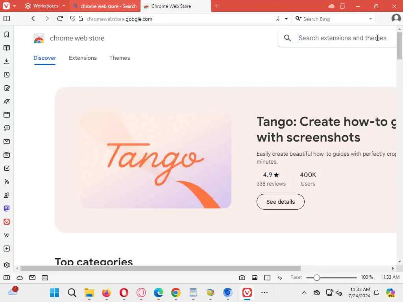This screenshot has height=302, width=403.
Task: Open the Calendar panel in the sidebar
Action: pos(7,155)
